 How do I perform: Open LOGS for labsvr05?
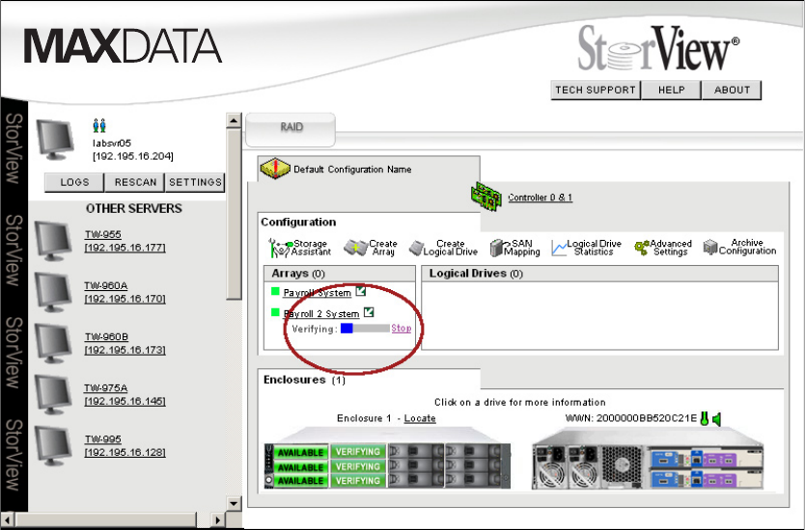point(74,182)
